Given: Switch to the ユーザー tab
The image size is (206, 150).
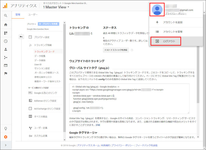Looking at the screenshot, I should click(33, 15).
